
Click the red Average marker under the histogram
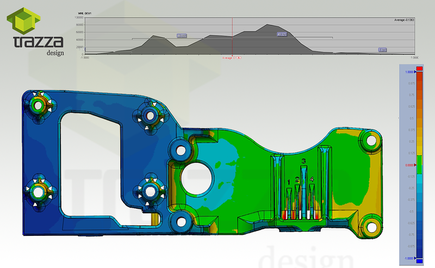(232, 58)
